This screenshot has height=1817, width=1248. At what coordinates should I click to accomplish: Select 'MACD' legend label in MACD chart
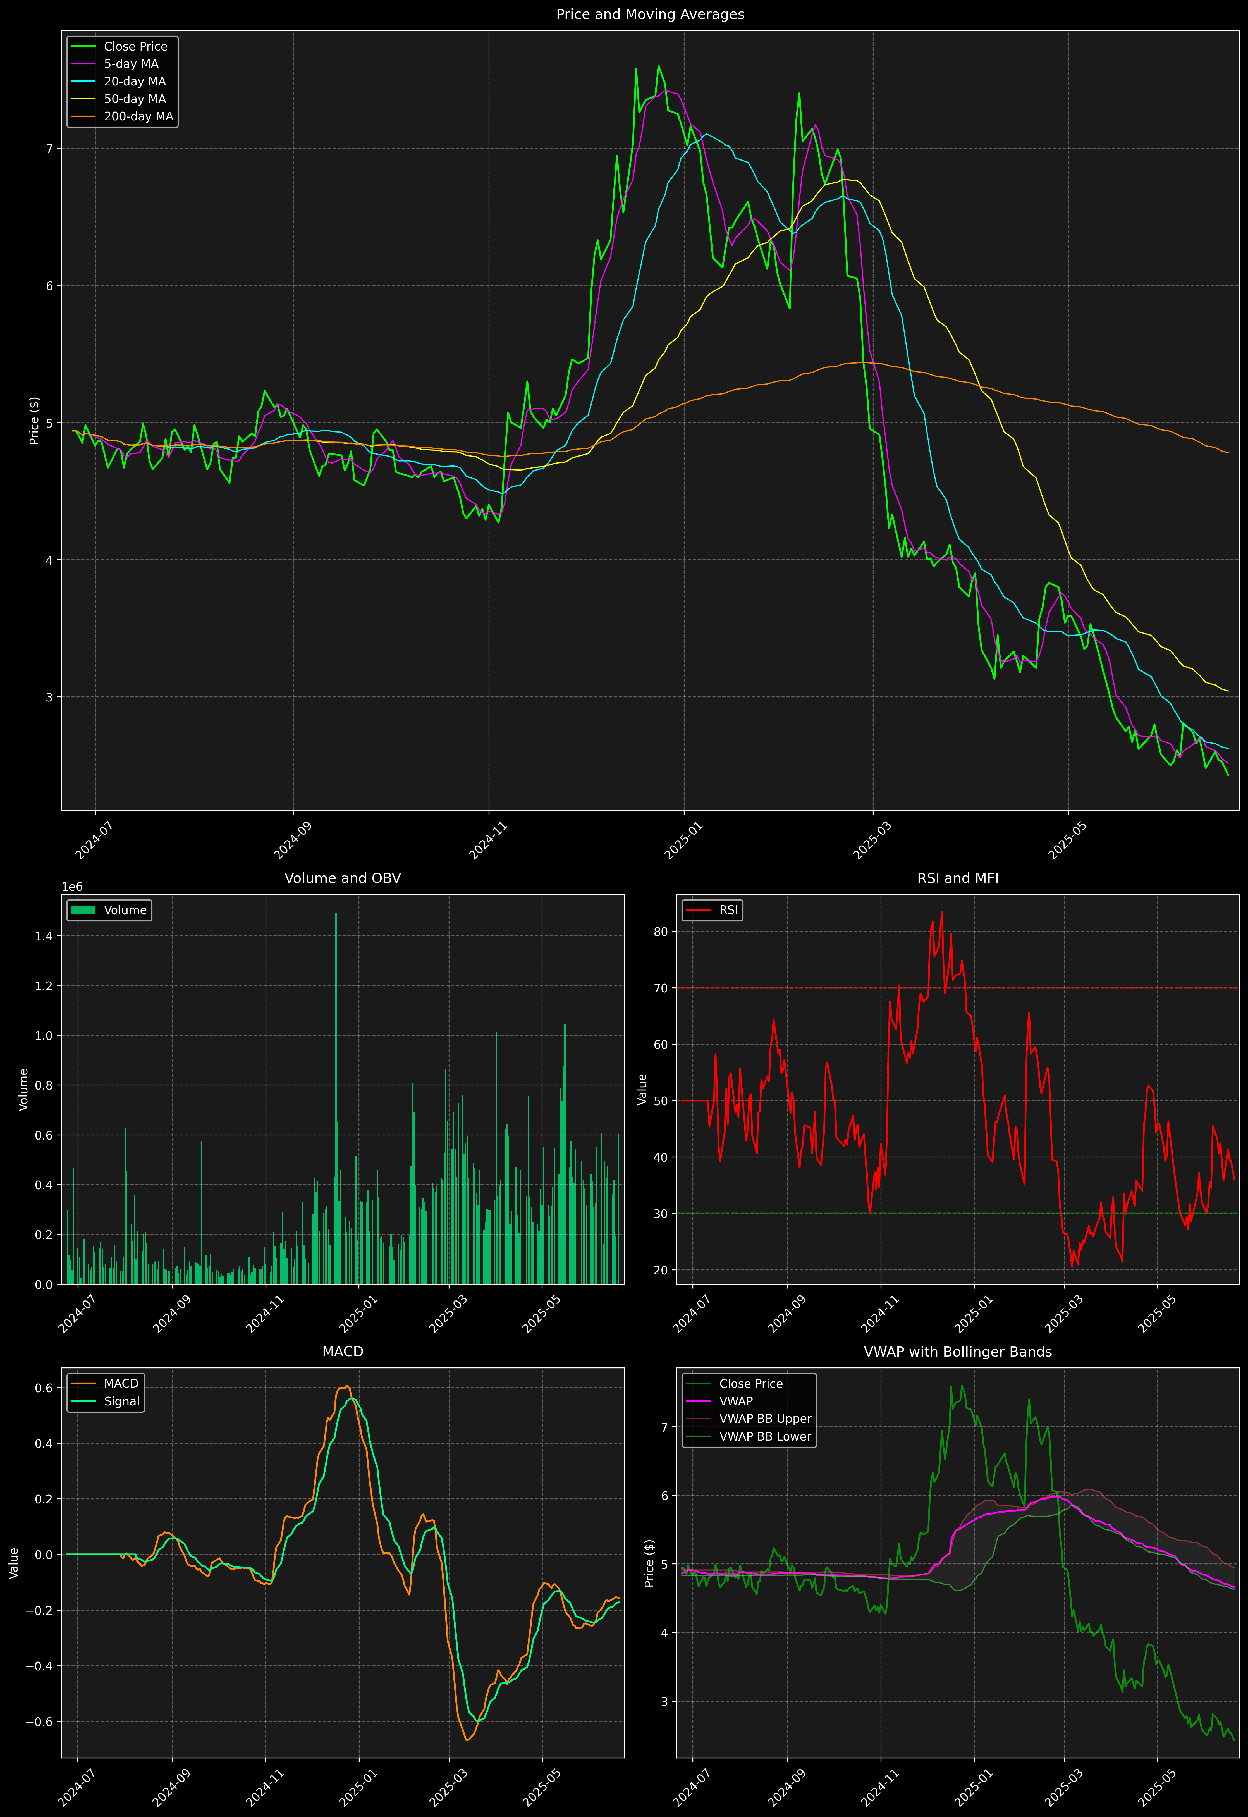coord(121,1384)
